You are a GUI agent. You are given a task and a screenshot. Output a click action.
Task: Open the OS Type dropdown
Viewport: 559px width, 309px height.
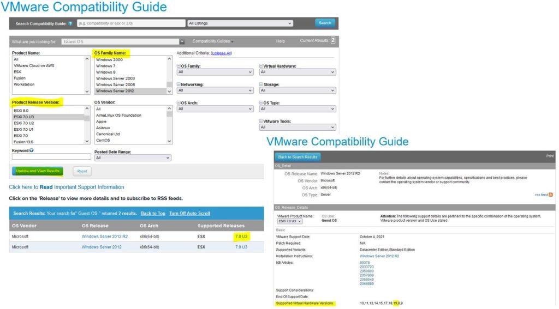coord(298,109)
